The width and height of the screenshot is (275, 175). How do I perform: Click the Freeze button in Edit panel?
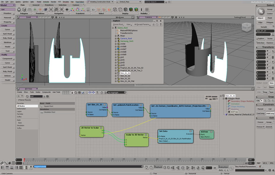tap(260, 122)
